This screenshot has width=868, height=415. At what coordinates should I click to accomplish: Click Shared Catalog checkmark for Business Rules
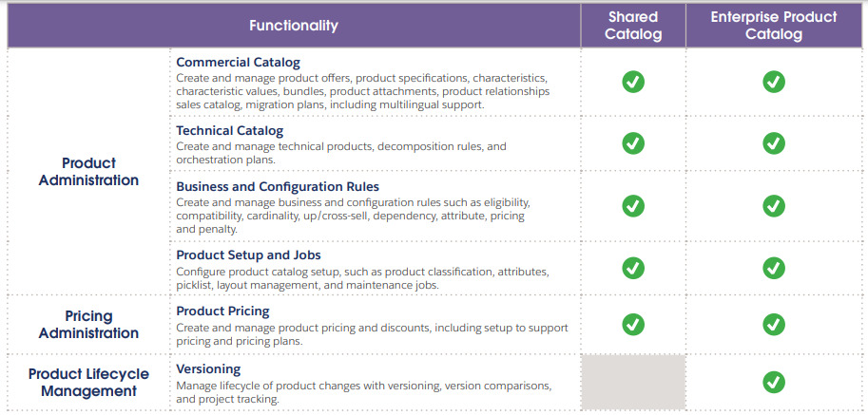pos(633,205)
